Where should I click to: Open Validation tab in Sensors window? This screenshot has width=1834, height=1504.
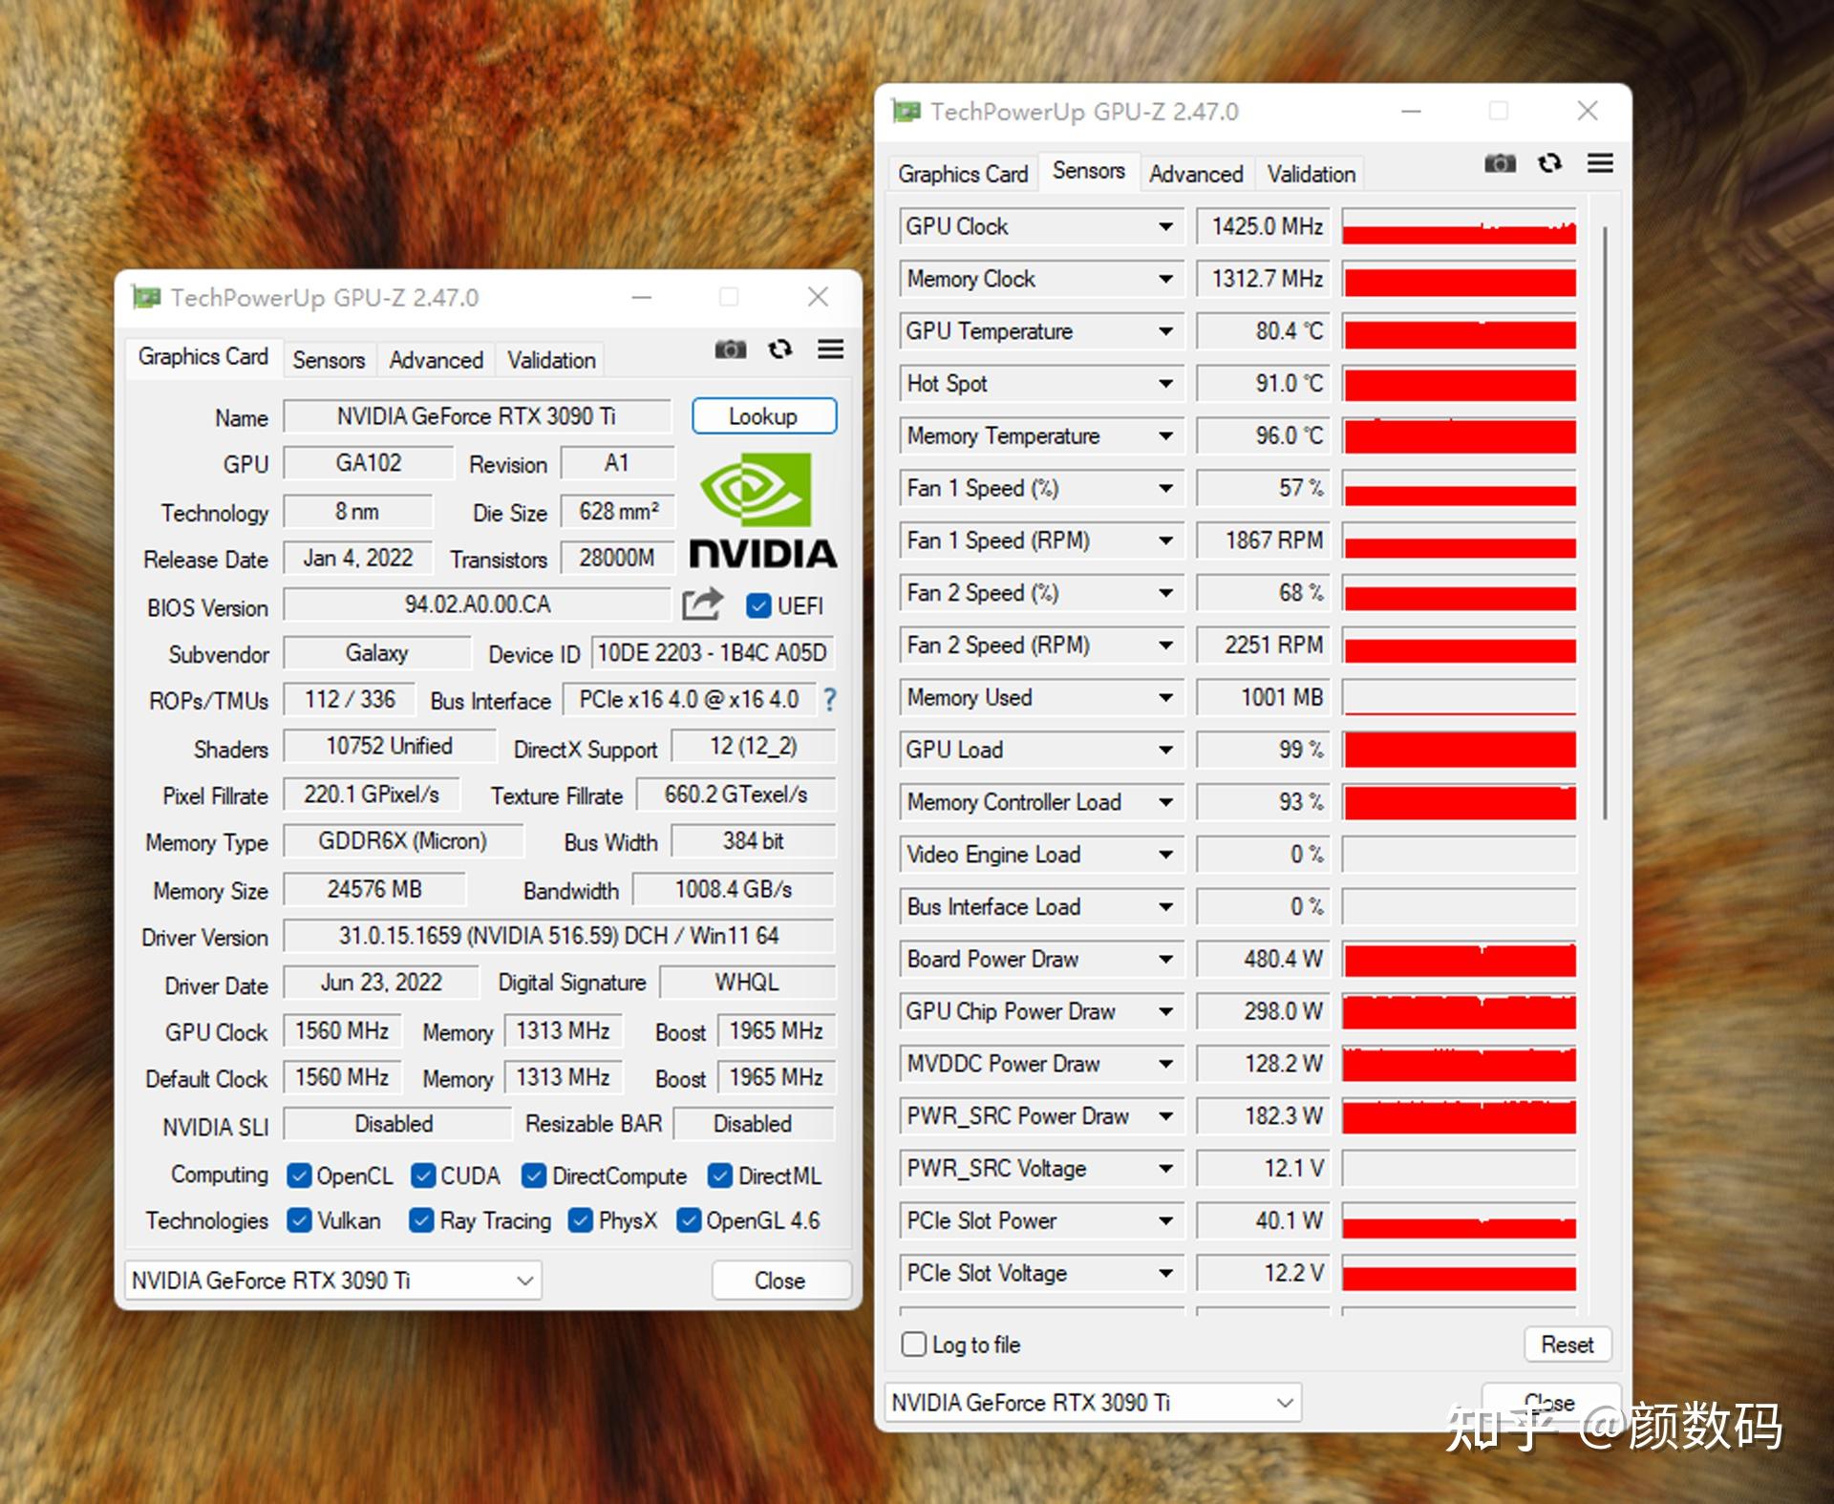click(x=1311, y=174)
